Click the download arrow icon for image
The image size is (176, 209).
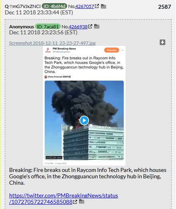tap(162, 42)
